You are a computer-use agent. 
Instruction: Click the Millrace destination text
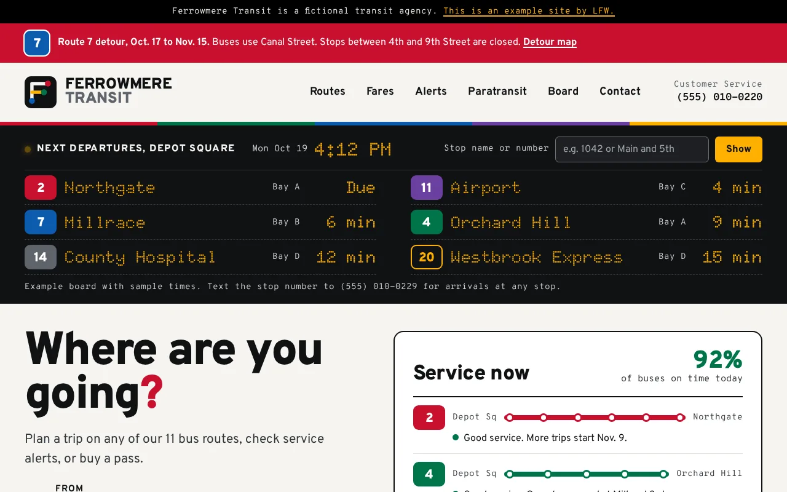coord(105,222)
